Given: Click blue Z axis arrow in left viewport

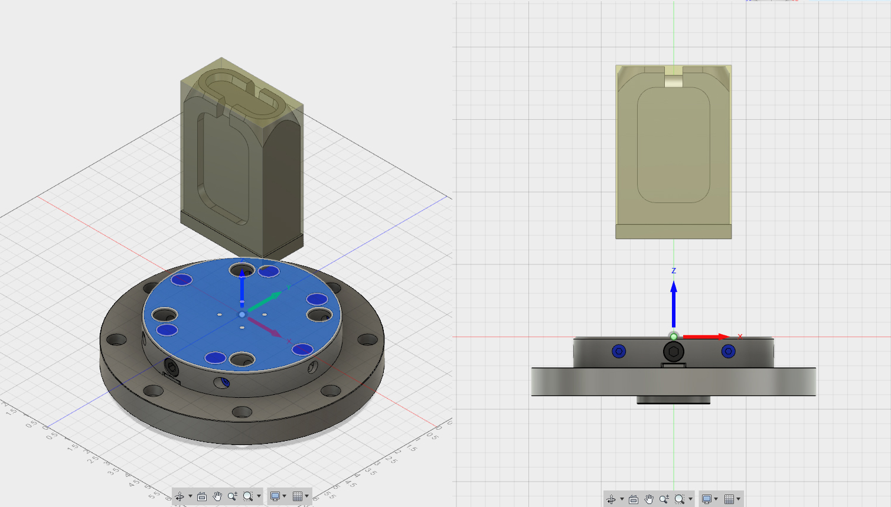Looking at the screenshot, I should [242, 287].
